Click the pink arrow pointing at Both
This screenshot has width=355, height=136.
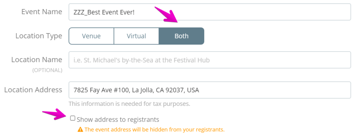pos(166,15)
